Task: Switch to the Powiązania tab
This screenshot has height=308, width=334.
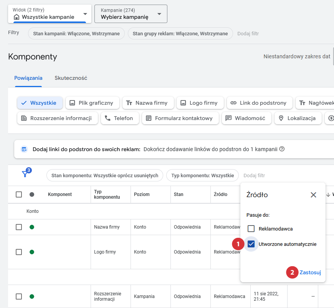Action: click(x=28, y=78)
